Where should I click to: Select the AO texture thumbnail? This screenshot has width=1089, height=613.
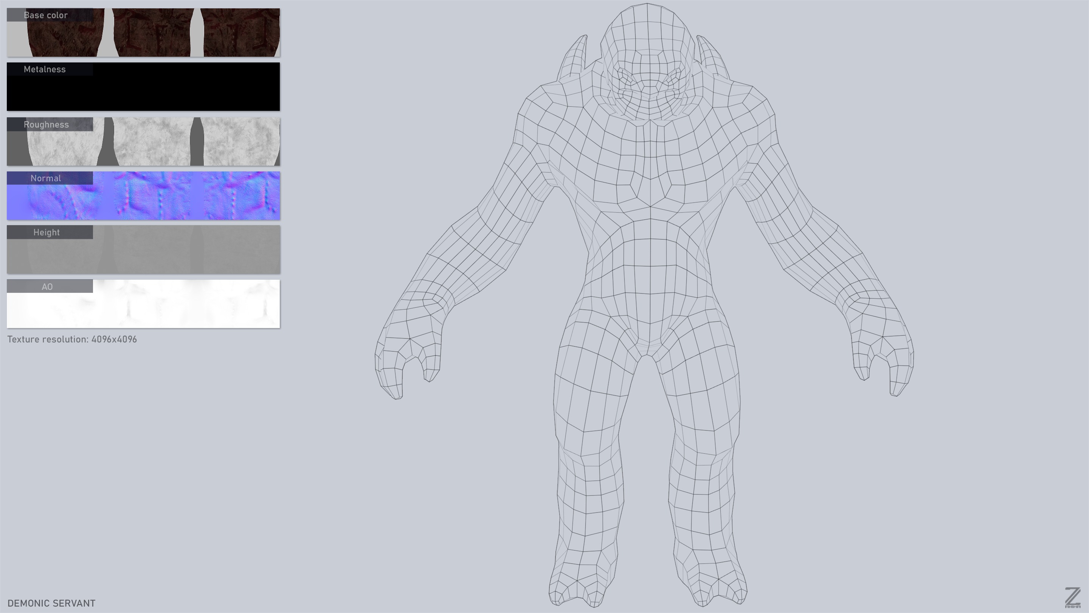tap(143, 304)
